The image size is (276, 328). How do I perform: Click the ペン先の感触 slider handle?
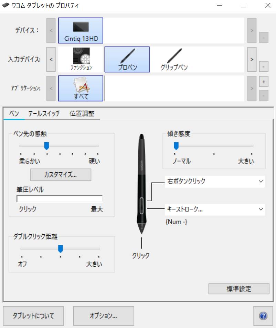pyautogui.click(x=46, y=146)
